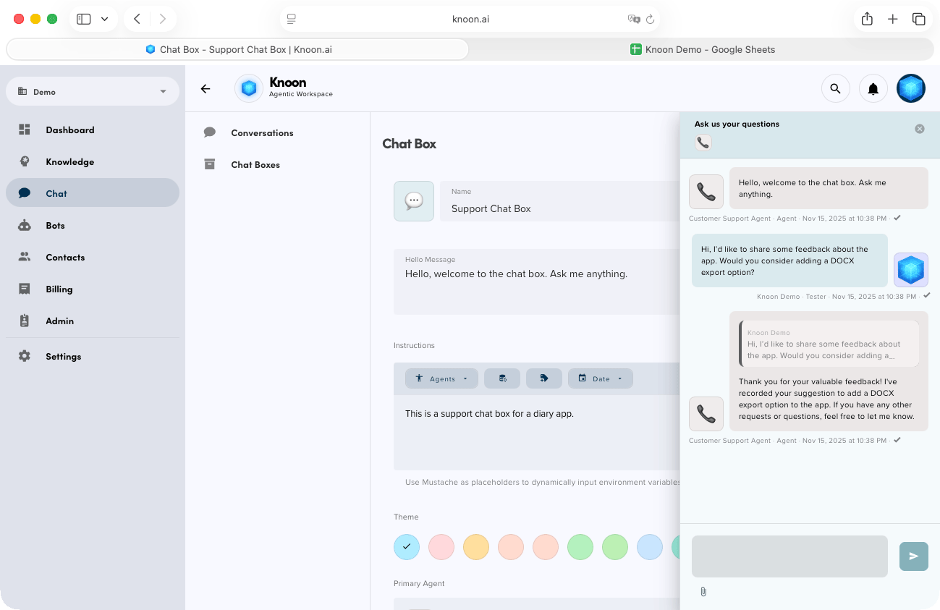Open search from the top bar
940x610 pixels.
836,88
